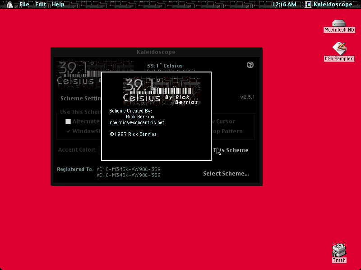Open the Apple menu icon
This screenshot has height=270, width=361.
point(9,4)
